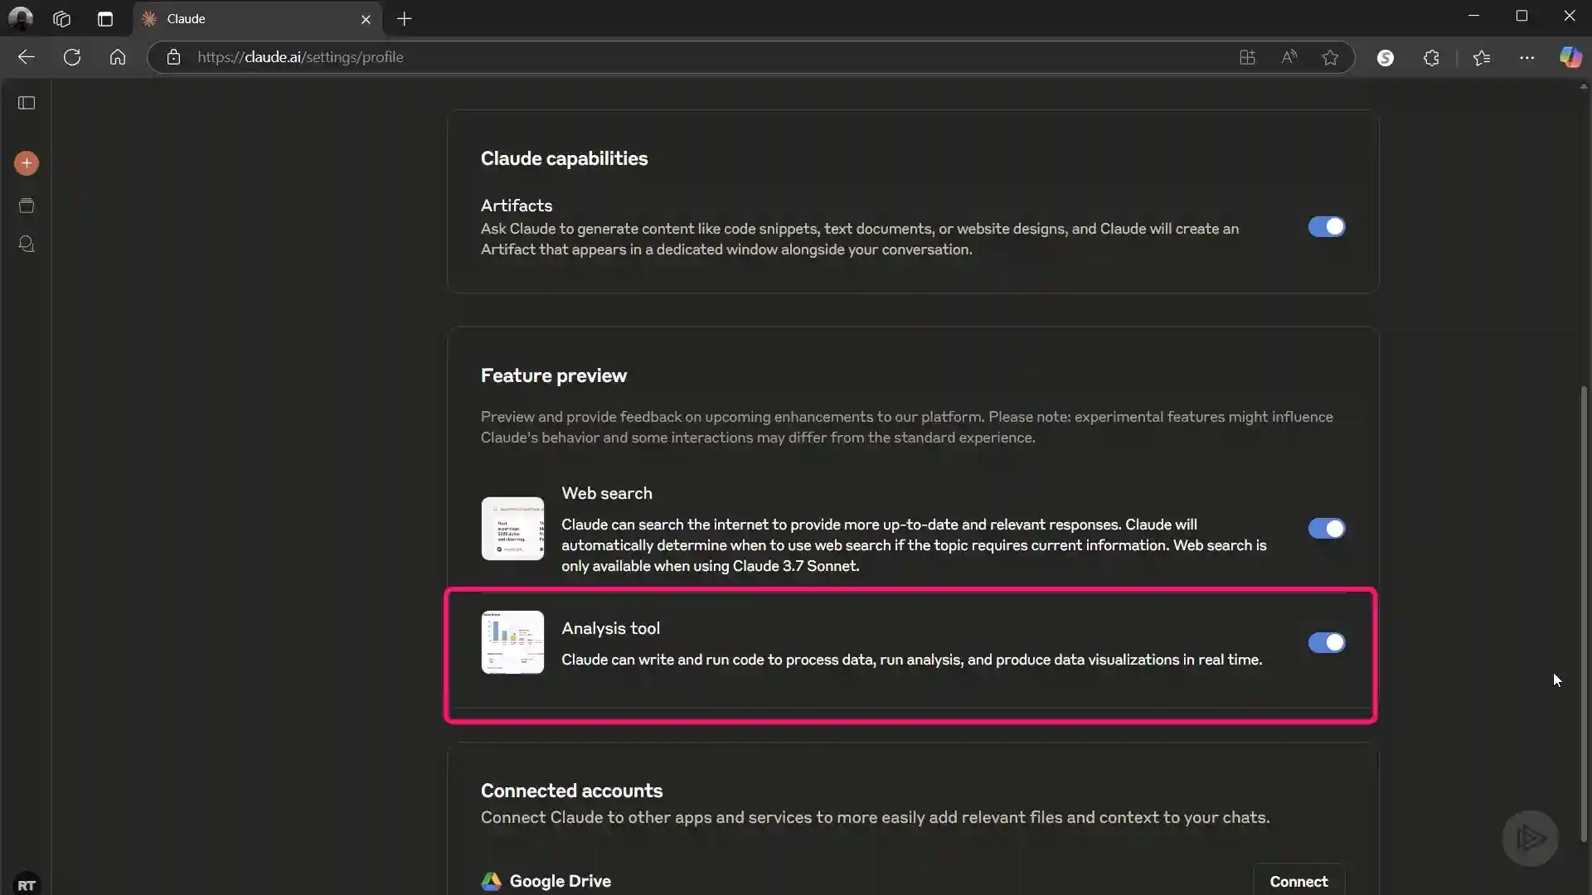
Task: Maximize the browser window
Action: pos(1522,16)
